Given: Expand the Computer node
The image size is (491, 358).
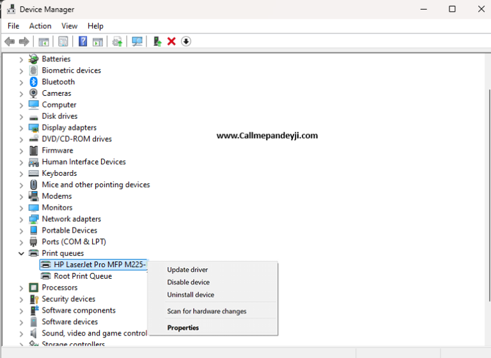Looking at the screenshot, I should [x=21, y=105].
